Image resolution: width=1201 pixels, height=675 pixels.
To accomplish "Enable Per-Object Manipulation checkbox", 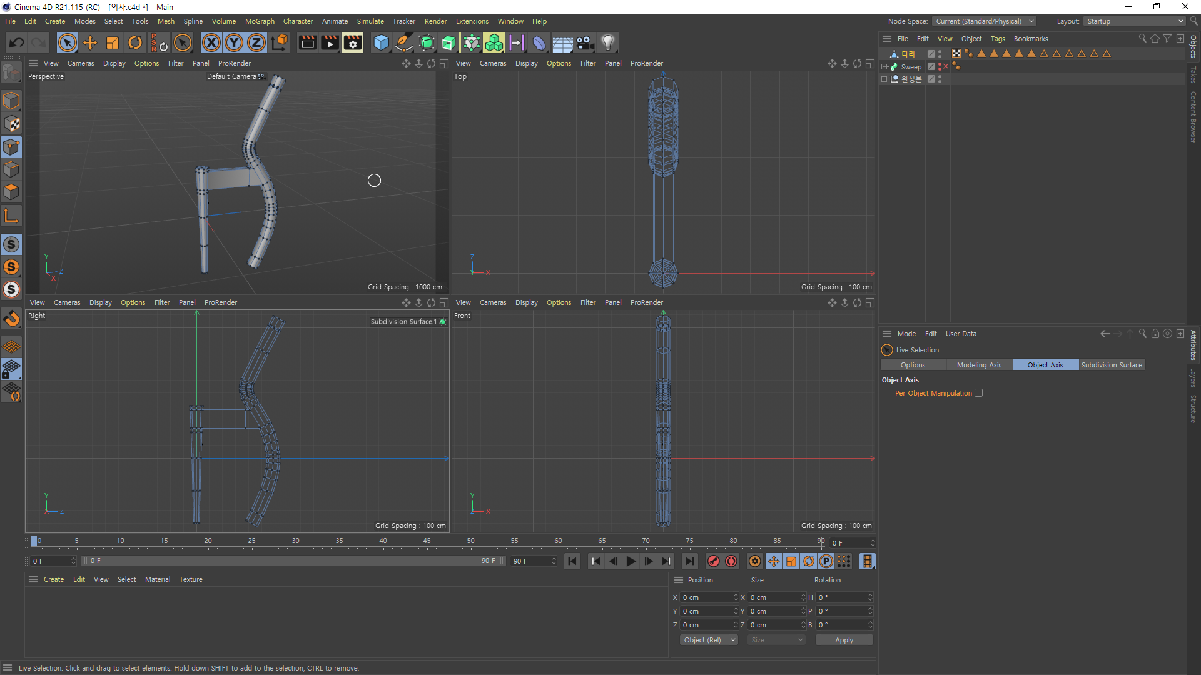I will click(x=979, y=393).
